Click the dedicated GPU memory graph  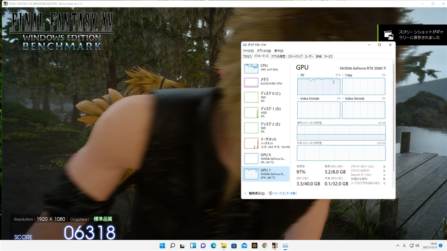(x=341, y=132)
